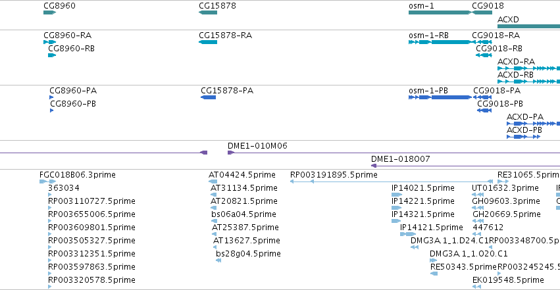Select the UT01632.3prime EST glyph

pos(478,195)
